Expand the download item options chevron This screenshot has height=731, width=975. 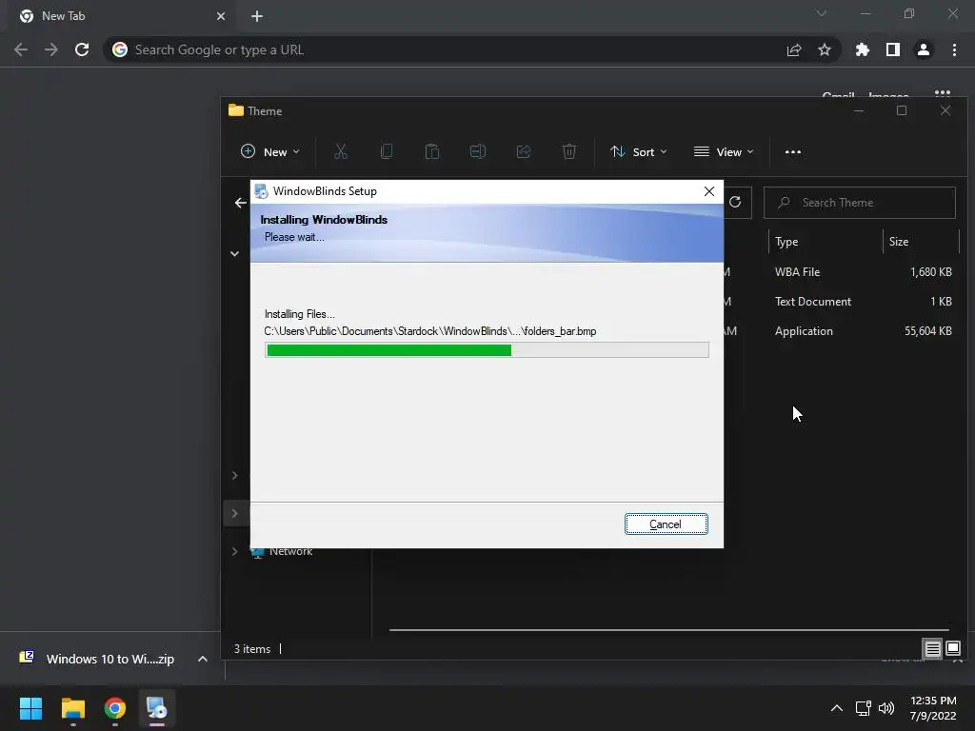coord(203,659)
